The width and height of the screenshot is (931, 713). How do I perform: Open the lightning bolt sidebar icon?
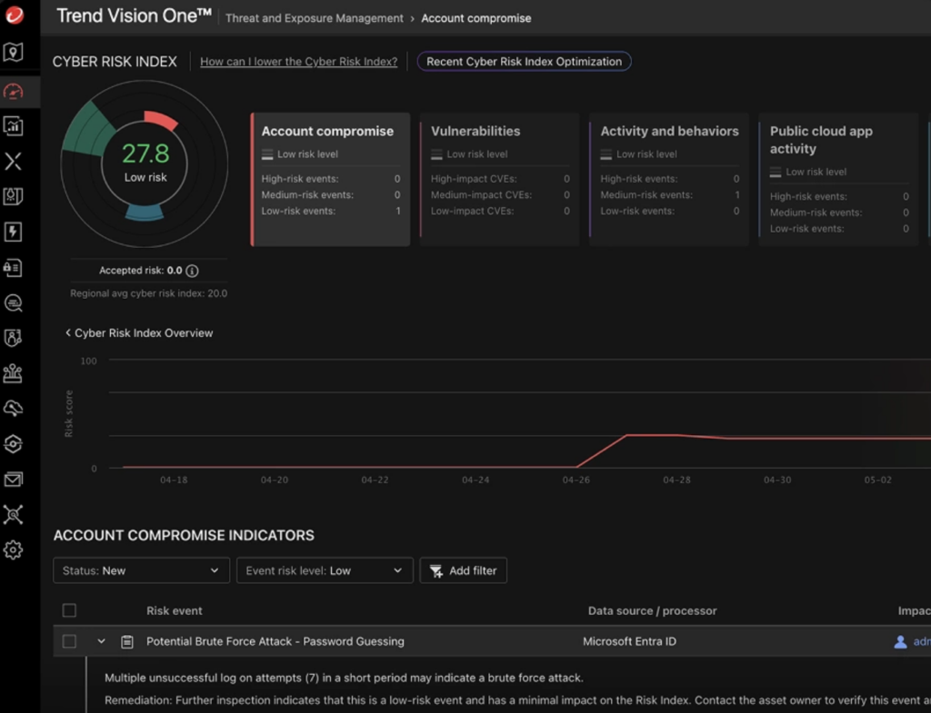(13, 232)
